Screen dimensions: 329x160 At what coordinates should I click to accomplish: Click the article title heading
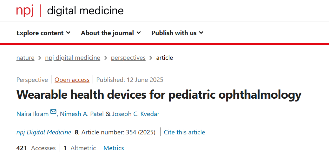click(159, 95)
